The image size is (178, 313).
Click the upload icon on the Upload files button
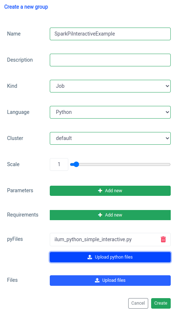click(x=97, y=280)
